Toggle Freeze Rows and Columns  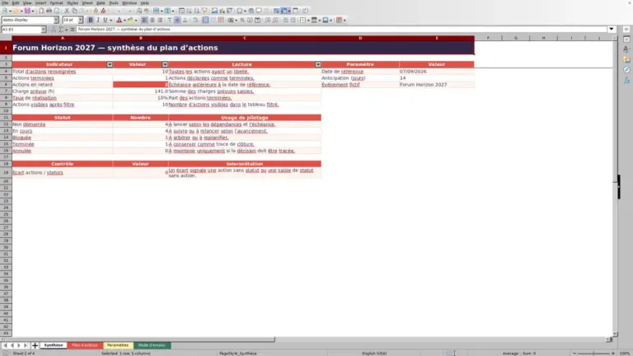pyautogui.click(x=284, y=11)
